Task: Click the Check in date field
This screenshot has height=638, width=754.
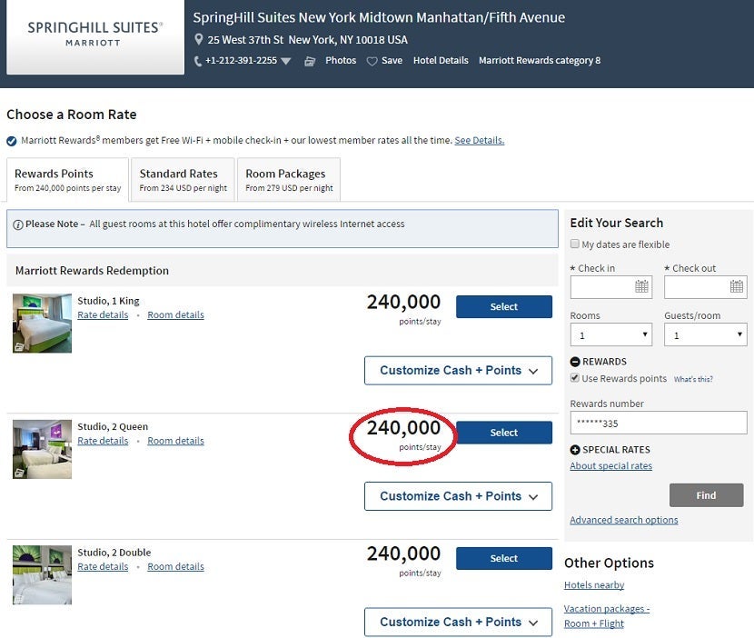Action: point(610,287)
